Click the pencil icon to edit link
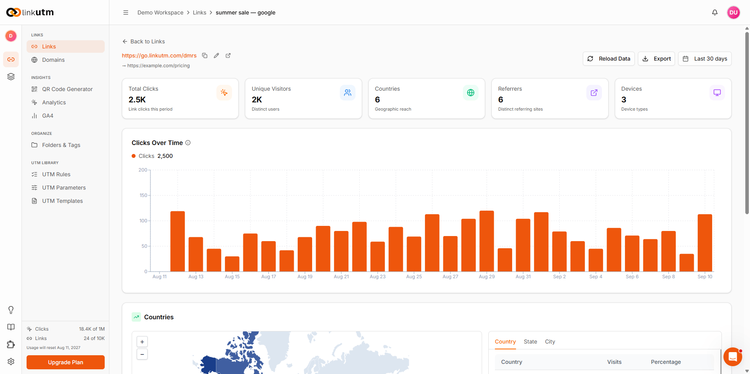750x374 pixels. point(216,55)
